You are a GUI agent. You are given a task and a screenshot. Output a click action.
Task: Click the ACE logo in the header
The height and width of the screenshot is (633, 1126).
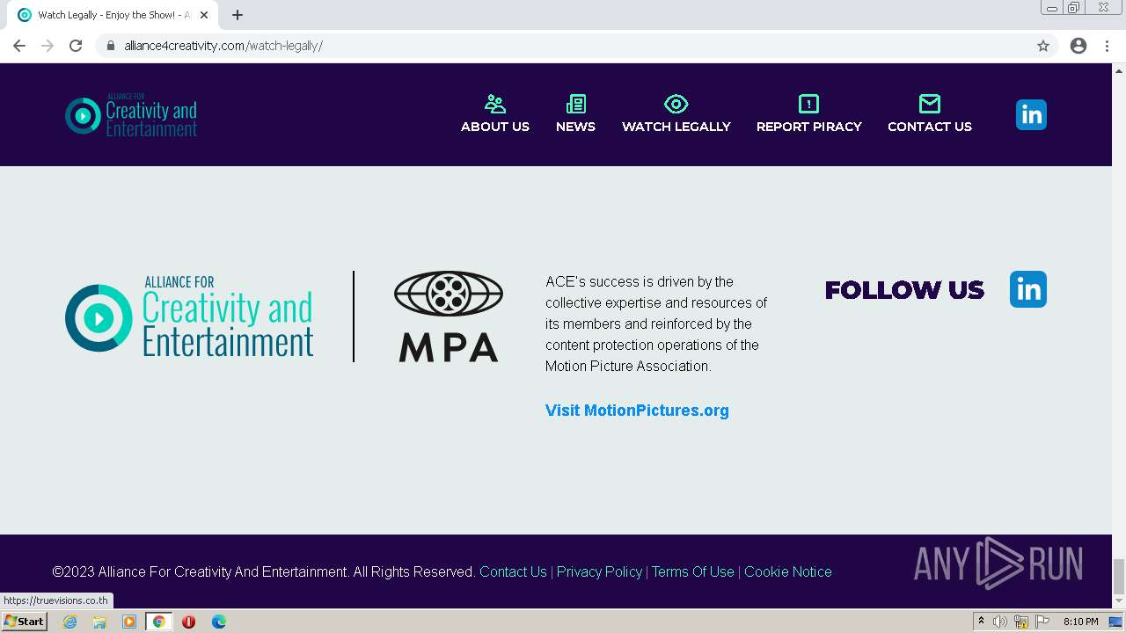pos(131,115)
